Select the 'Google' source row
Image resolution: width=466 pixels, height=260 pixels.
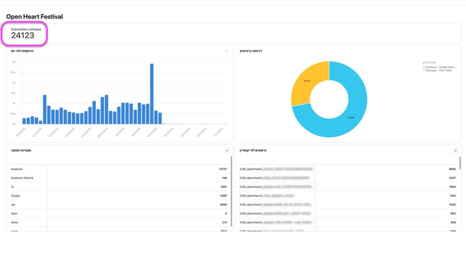[x=119, y=196]
